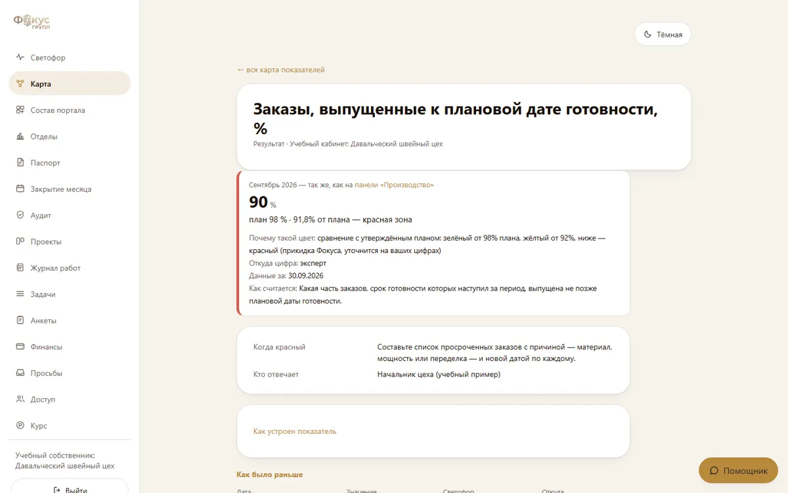This screenshot has width=788, height=493.
Task: Click the Откуда цифра: эксперт line
Action: [x=288, y=263]
